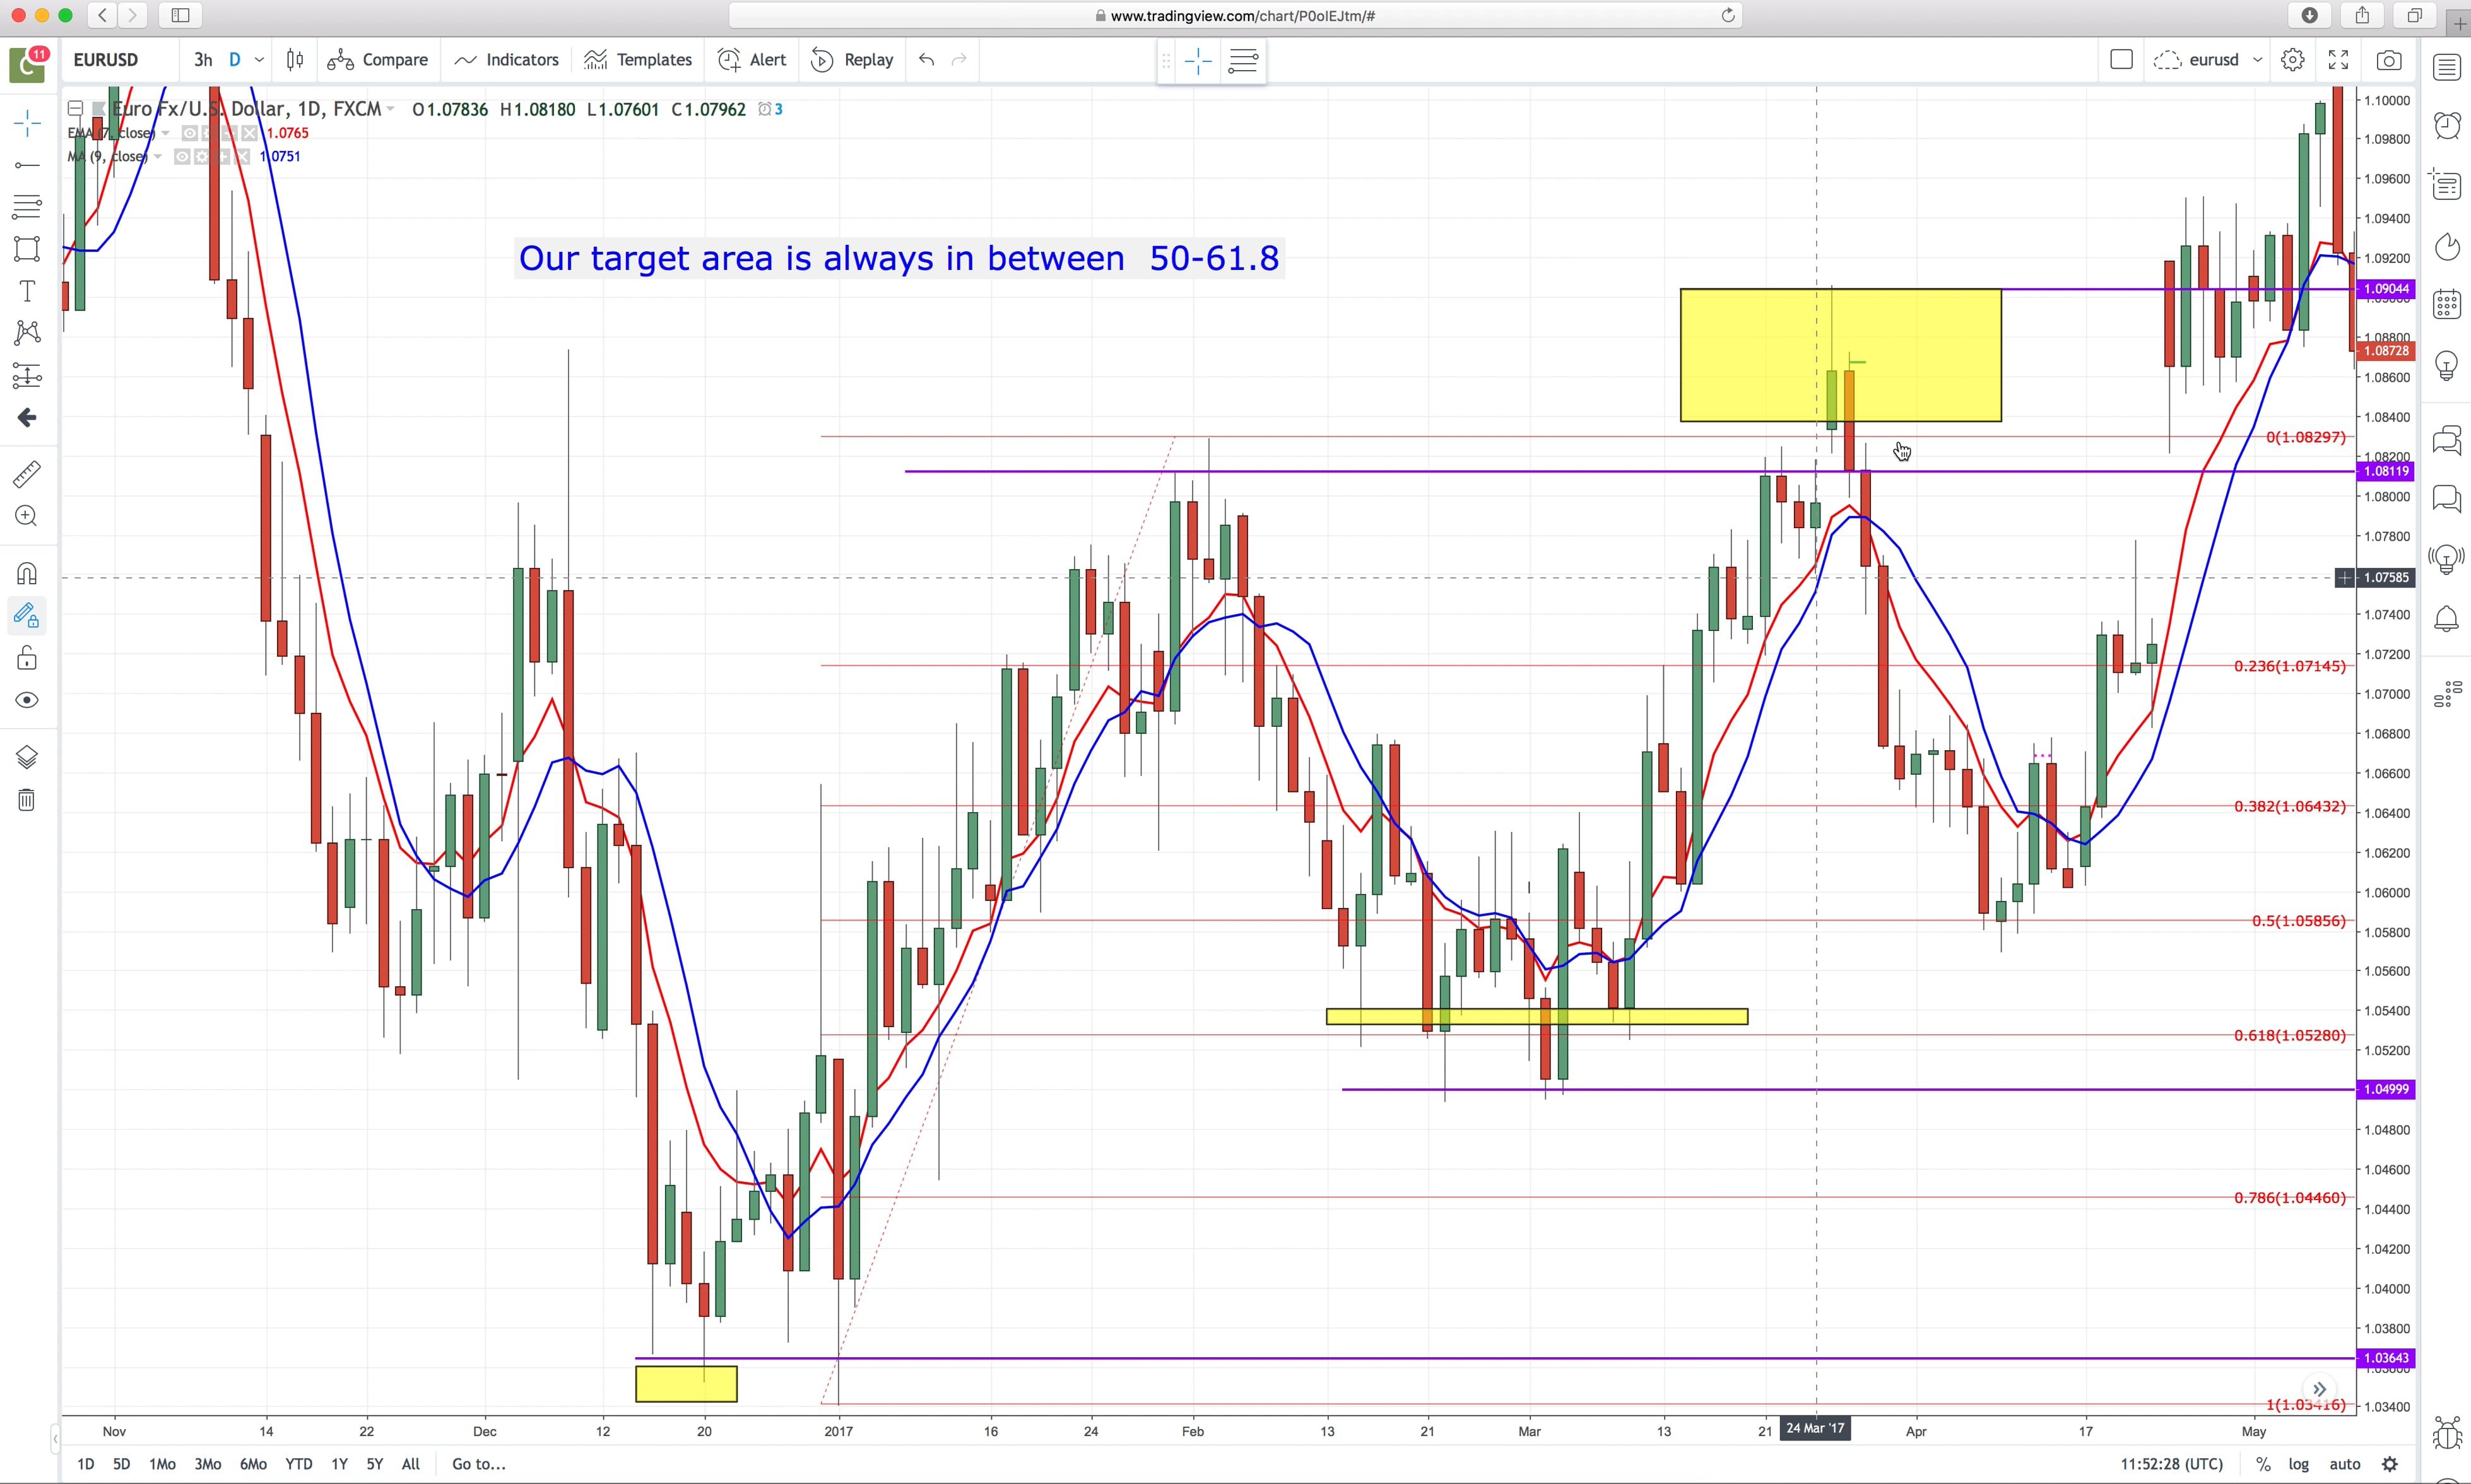
Task: Expand the Euro Fx/U.S. Dollar title dropdown
Action: (x=391, y=109)
